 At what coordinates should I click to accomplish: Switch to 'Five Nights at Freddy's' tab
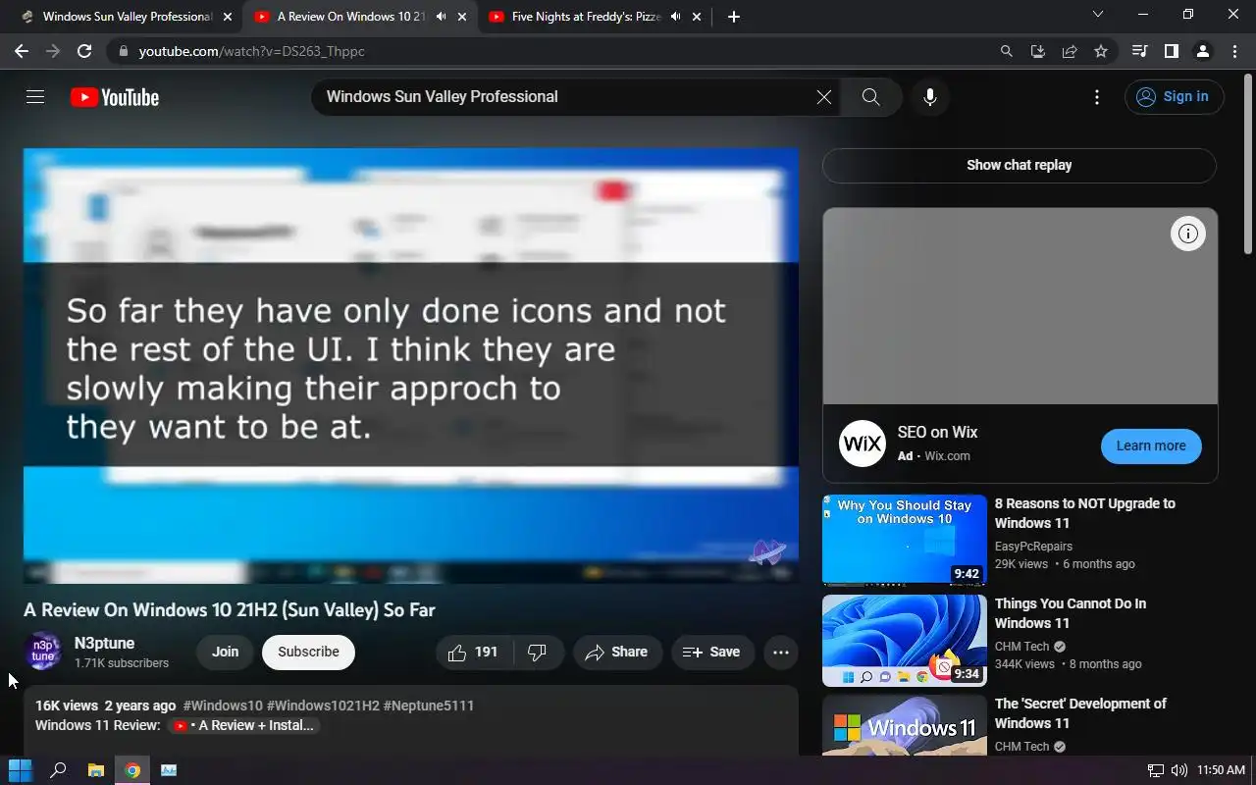point(586,17)
